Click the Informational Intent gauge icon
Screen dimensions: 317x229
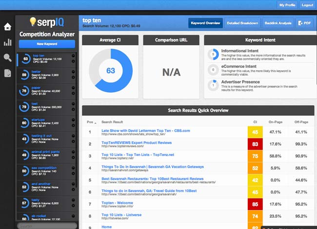pos(213,54)
